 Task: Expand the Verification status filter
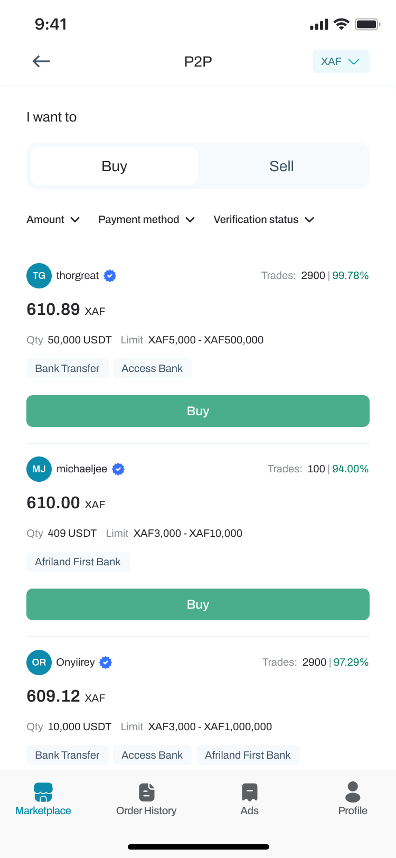point(264,220)
